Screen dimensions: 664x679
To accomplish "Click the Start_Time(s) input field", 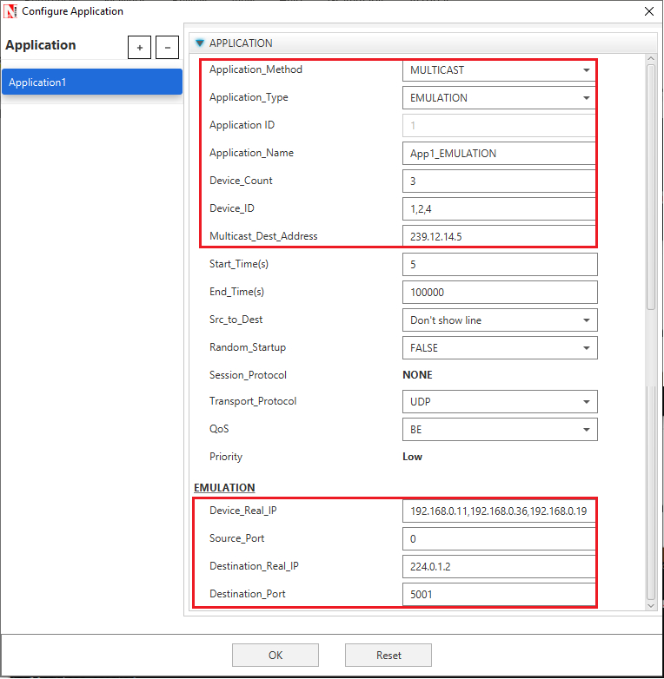I will click(500, 265).
